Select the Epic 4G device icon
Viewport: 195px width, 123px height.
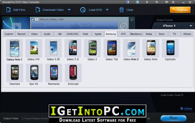point(34,73)
